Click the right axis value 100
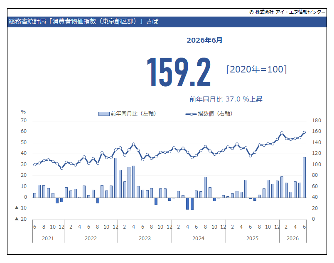This screenshot has height=263, width=334. [x=316, y=164]
